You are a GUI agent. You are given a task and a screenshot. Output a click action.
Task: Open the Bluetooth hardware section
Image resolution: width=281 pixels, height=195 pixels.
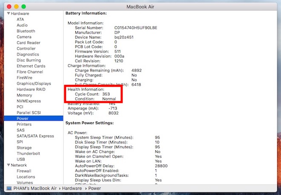click(26, 31)
